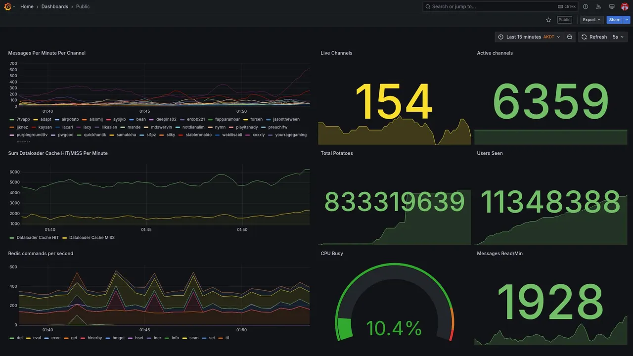633x356 pixels.
Task: Open the Export dropdown
Action: 592,20
